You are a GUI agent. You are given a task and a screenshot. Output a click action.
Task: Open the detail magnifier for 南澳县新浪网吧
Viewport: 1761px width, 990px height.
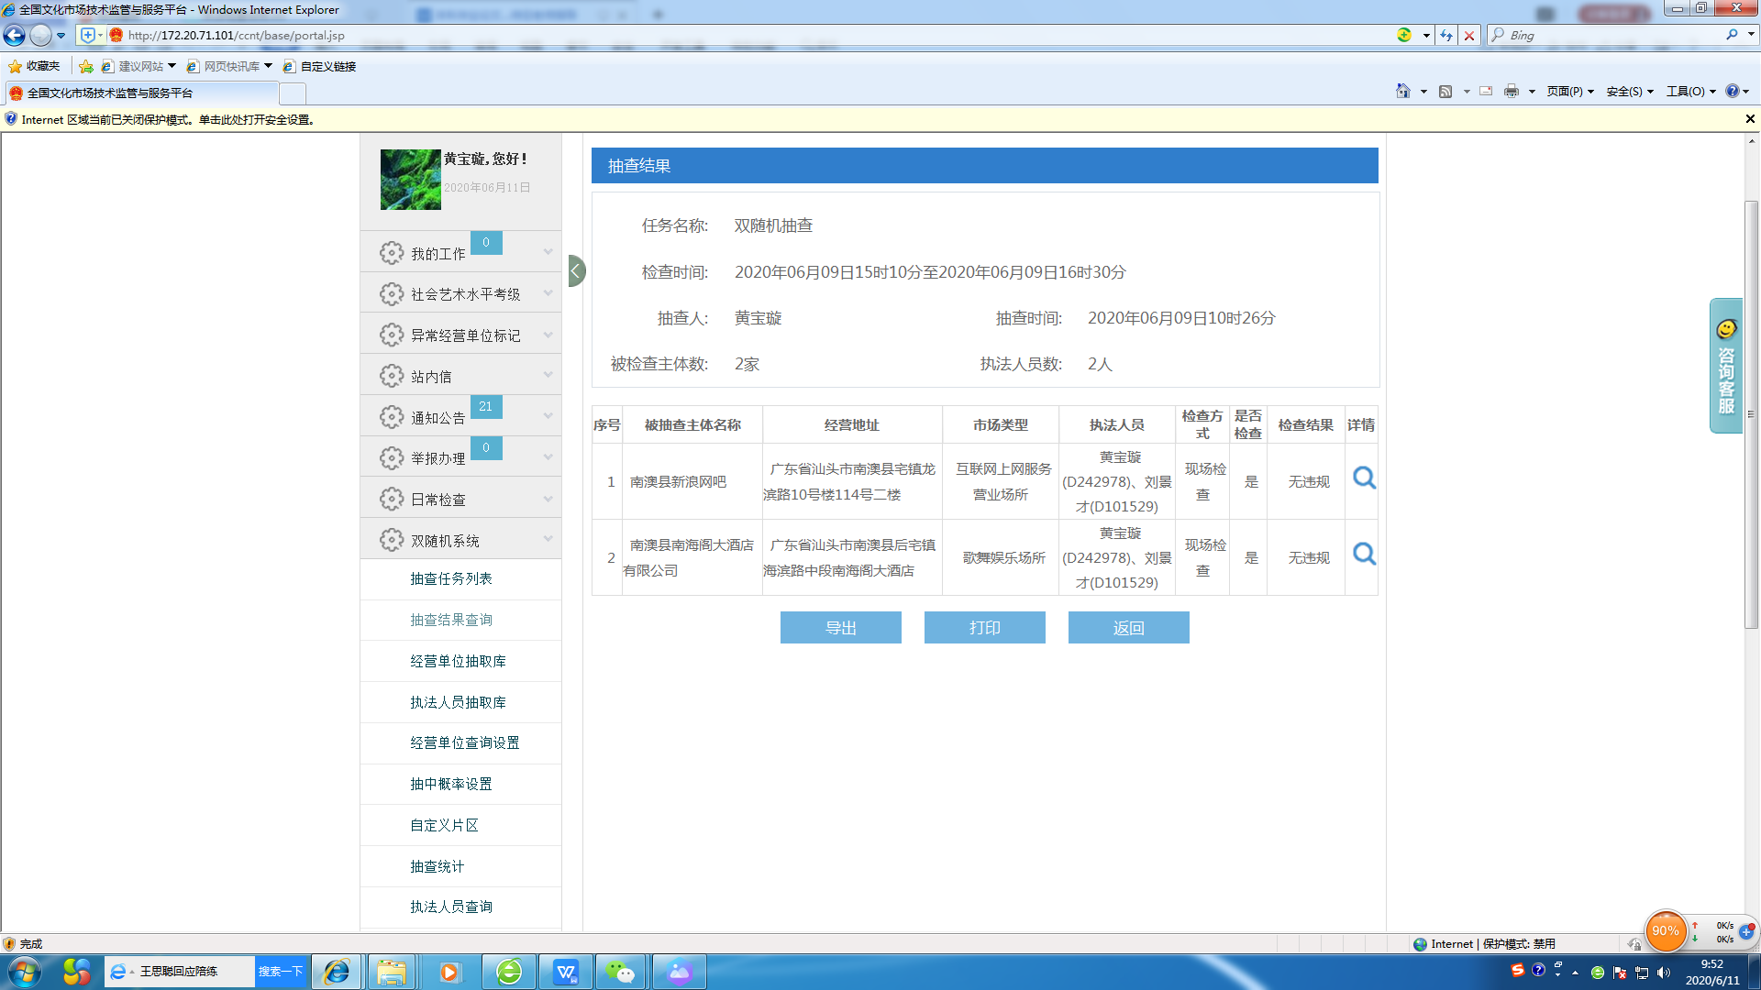(1363, 478)
